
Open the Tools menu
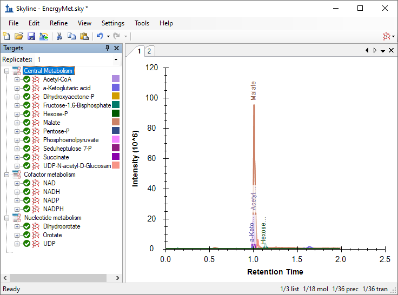pyautogui.click(x=142, y=23)
